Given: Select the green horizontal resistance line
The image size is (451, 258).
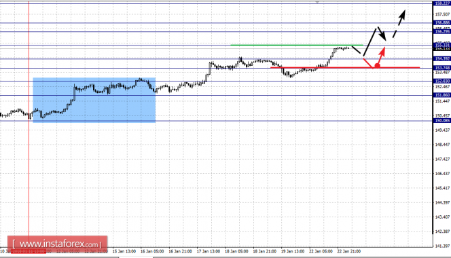Looking at the screenshot, I should pyautogui.click(x=297, y=45).
